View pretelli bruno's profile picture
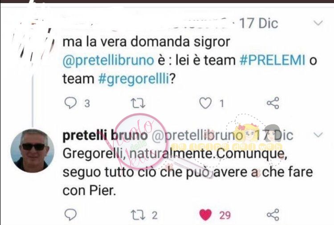 [33, 151]
